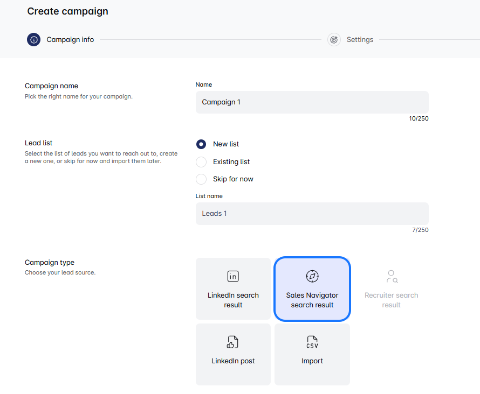
Task: Choose the Existing list radio option
Action: click(201, 161)
